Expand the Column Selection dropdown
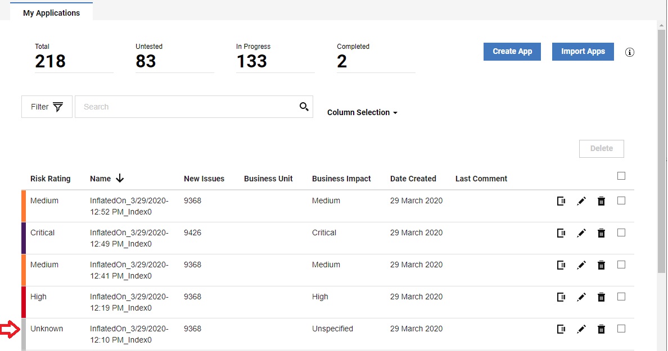 click(362, 112)
